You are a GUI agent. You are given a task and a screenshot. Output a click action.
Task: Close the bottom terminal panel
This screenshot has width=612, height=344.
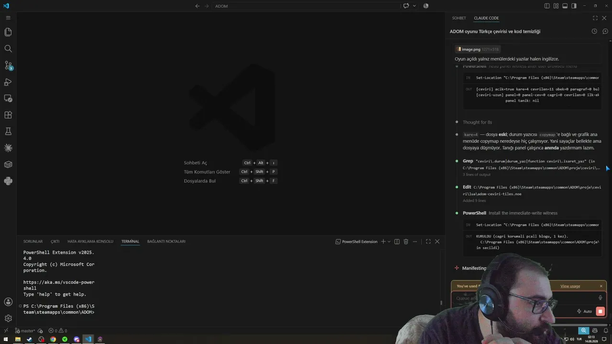tap(437, 242)
